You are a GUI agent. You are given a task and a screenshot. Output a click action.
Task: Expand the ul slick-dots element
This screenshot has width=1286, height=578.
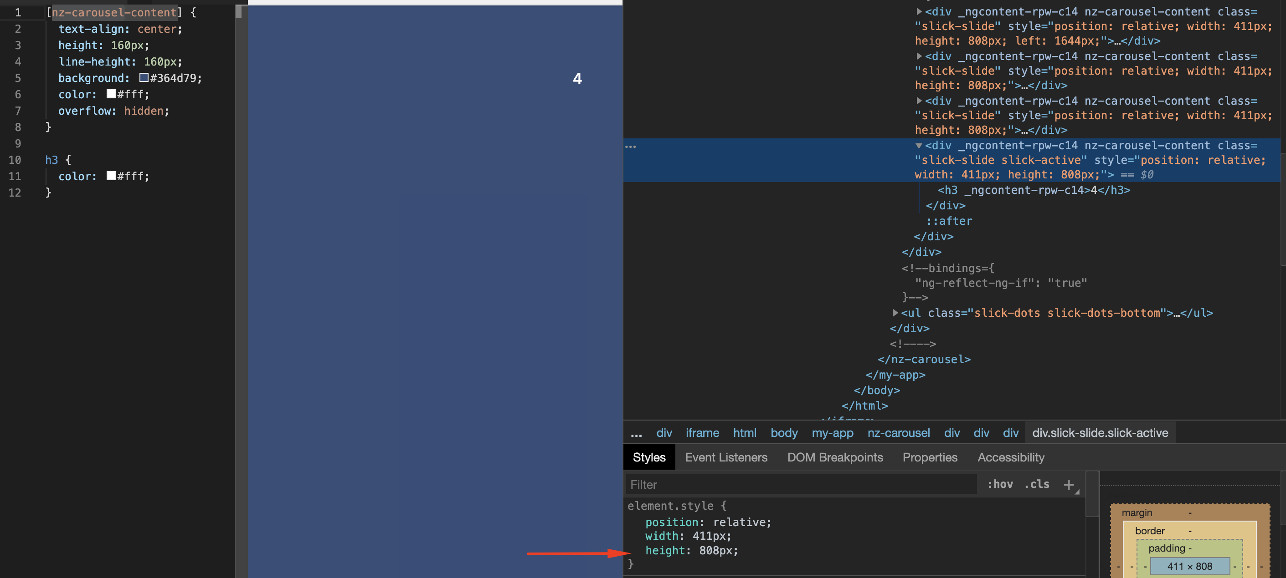click(895, 313)
